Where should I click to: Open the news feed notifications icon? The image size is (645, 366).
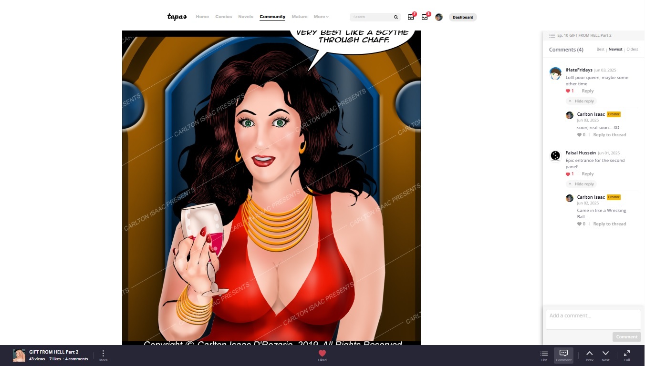(x=411, y=17)
